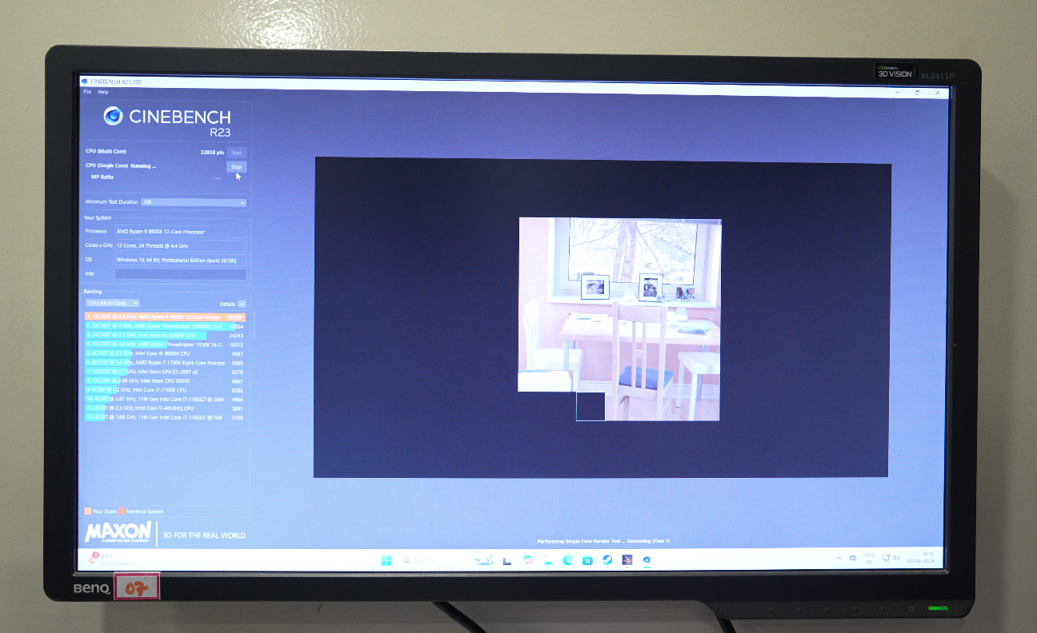Click the Cinebench icon in the taskbar

(x=647, y=560)
